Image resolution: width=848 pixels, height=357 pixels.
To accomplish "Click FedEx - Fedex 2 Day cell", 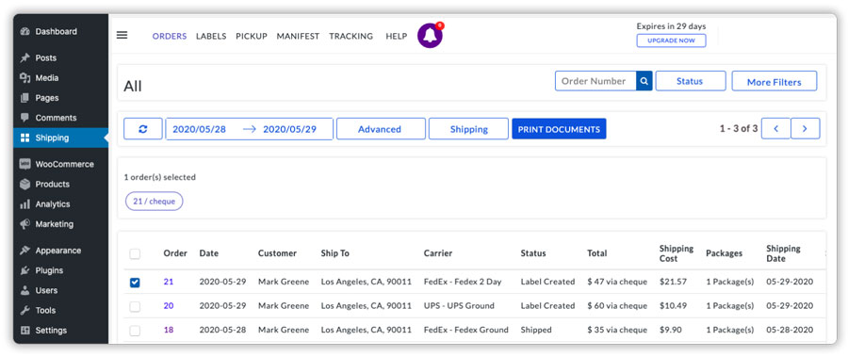I will [x=463, y=282].
